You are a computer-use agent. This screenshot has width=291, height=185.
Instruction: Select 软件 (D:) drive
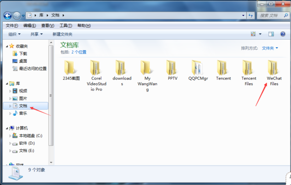pyautogui.click(x=24, y=143)
